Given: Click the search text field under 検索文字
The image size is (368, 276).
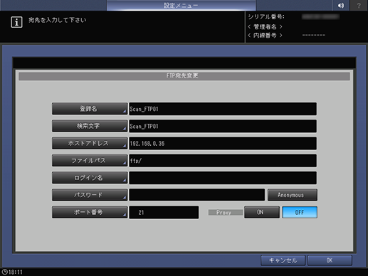Looking at the screenshot, I should pyautogui.click(x=223, y=126).
